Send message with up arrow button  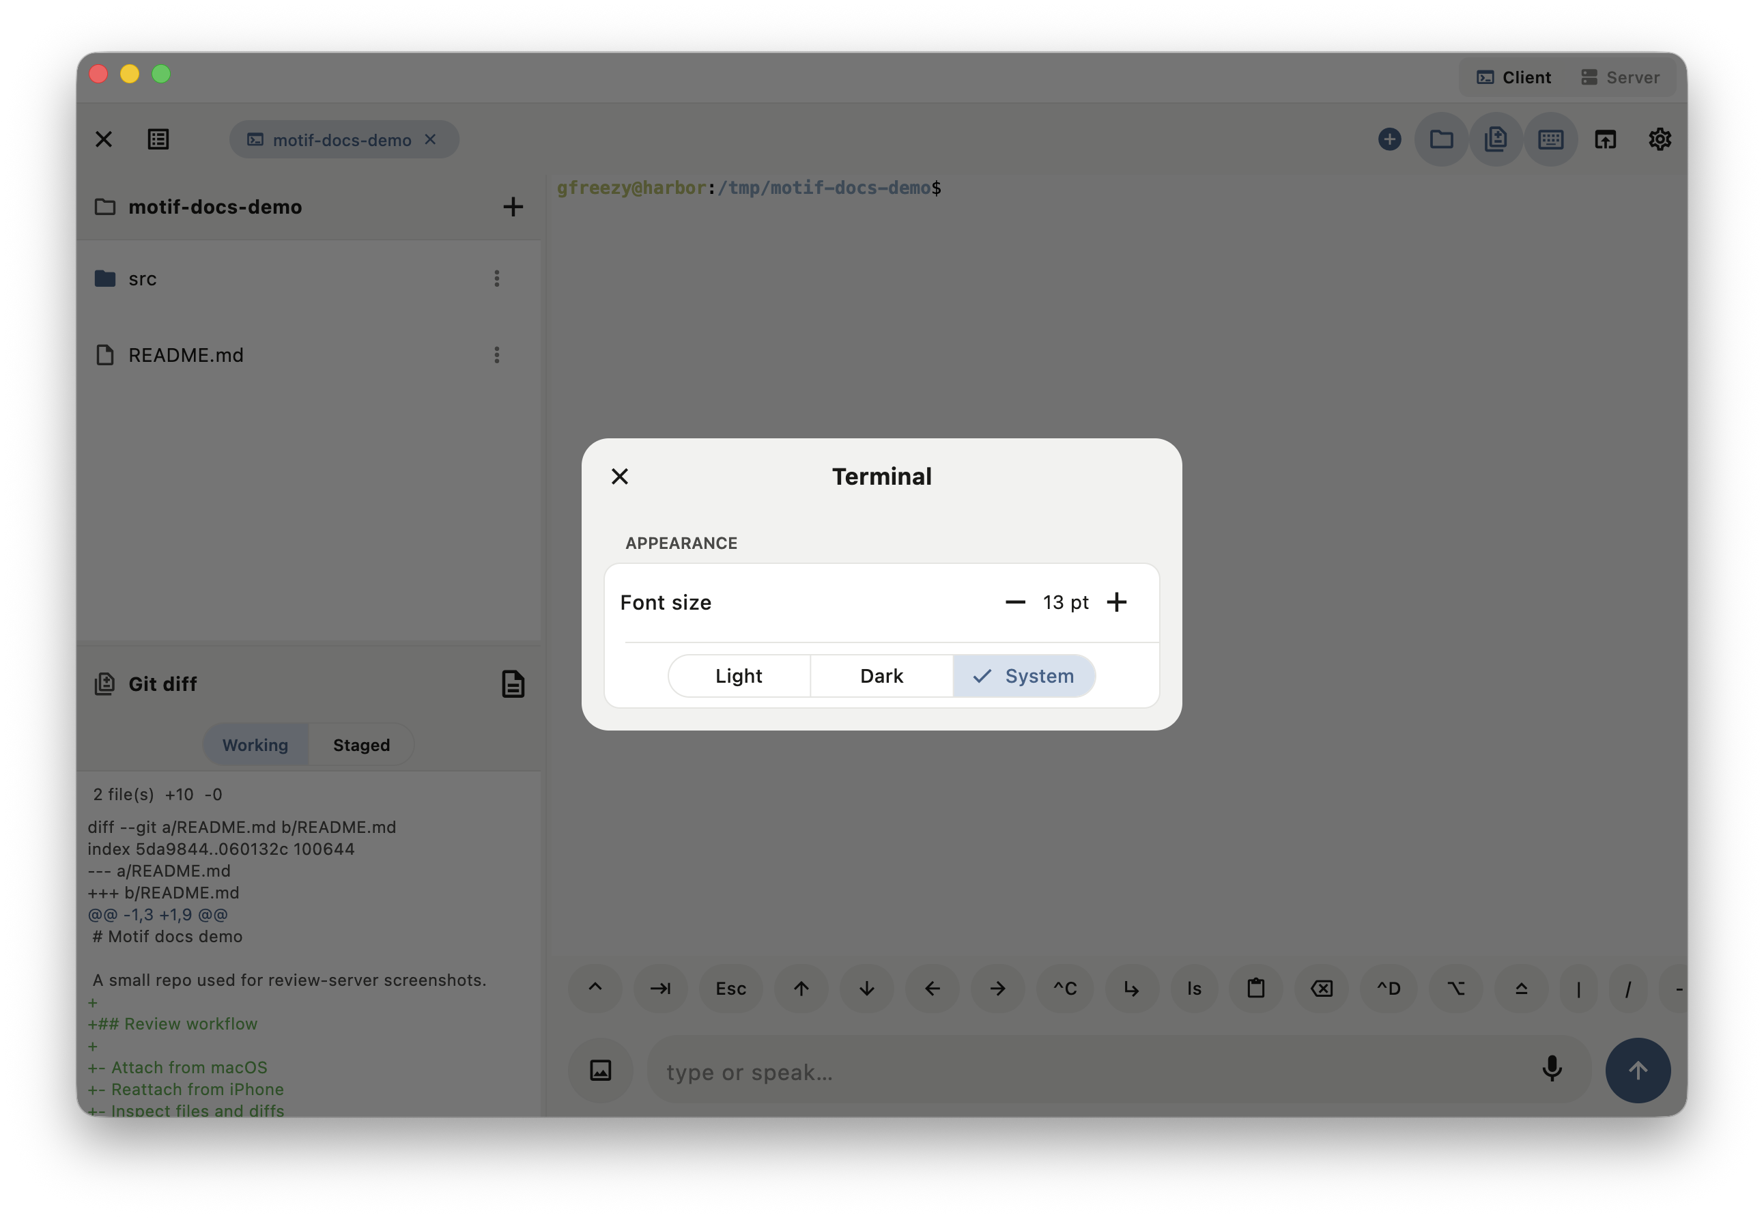1637,1070
